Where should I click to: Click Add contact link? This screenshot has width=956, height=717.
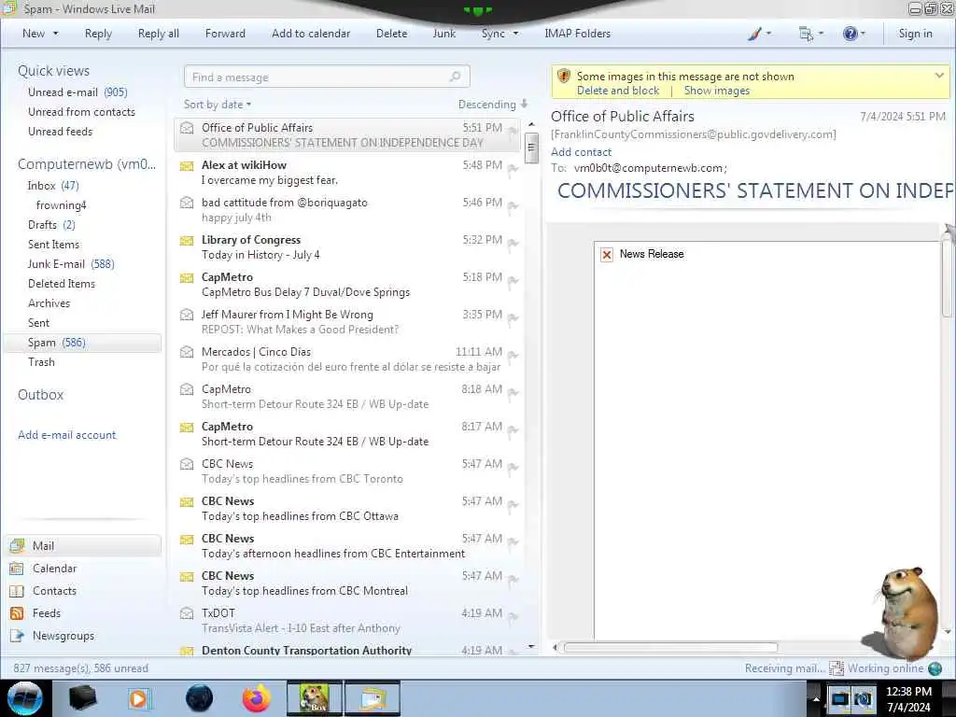tap(581, 152)
